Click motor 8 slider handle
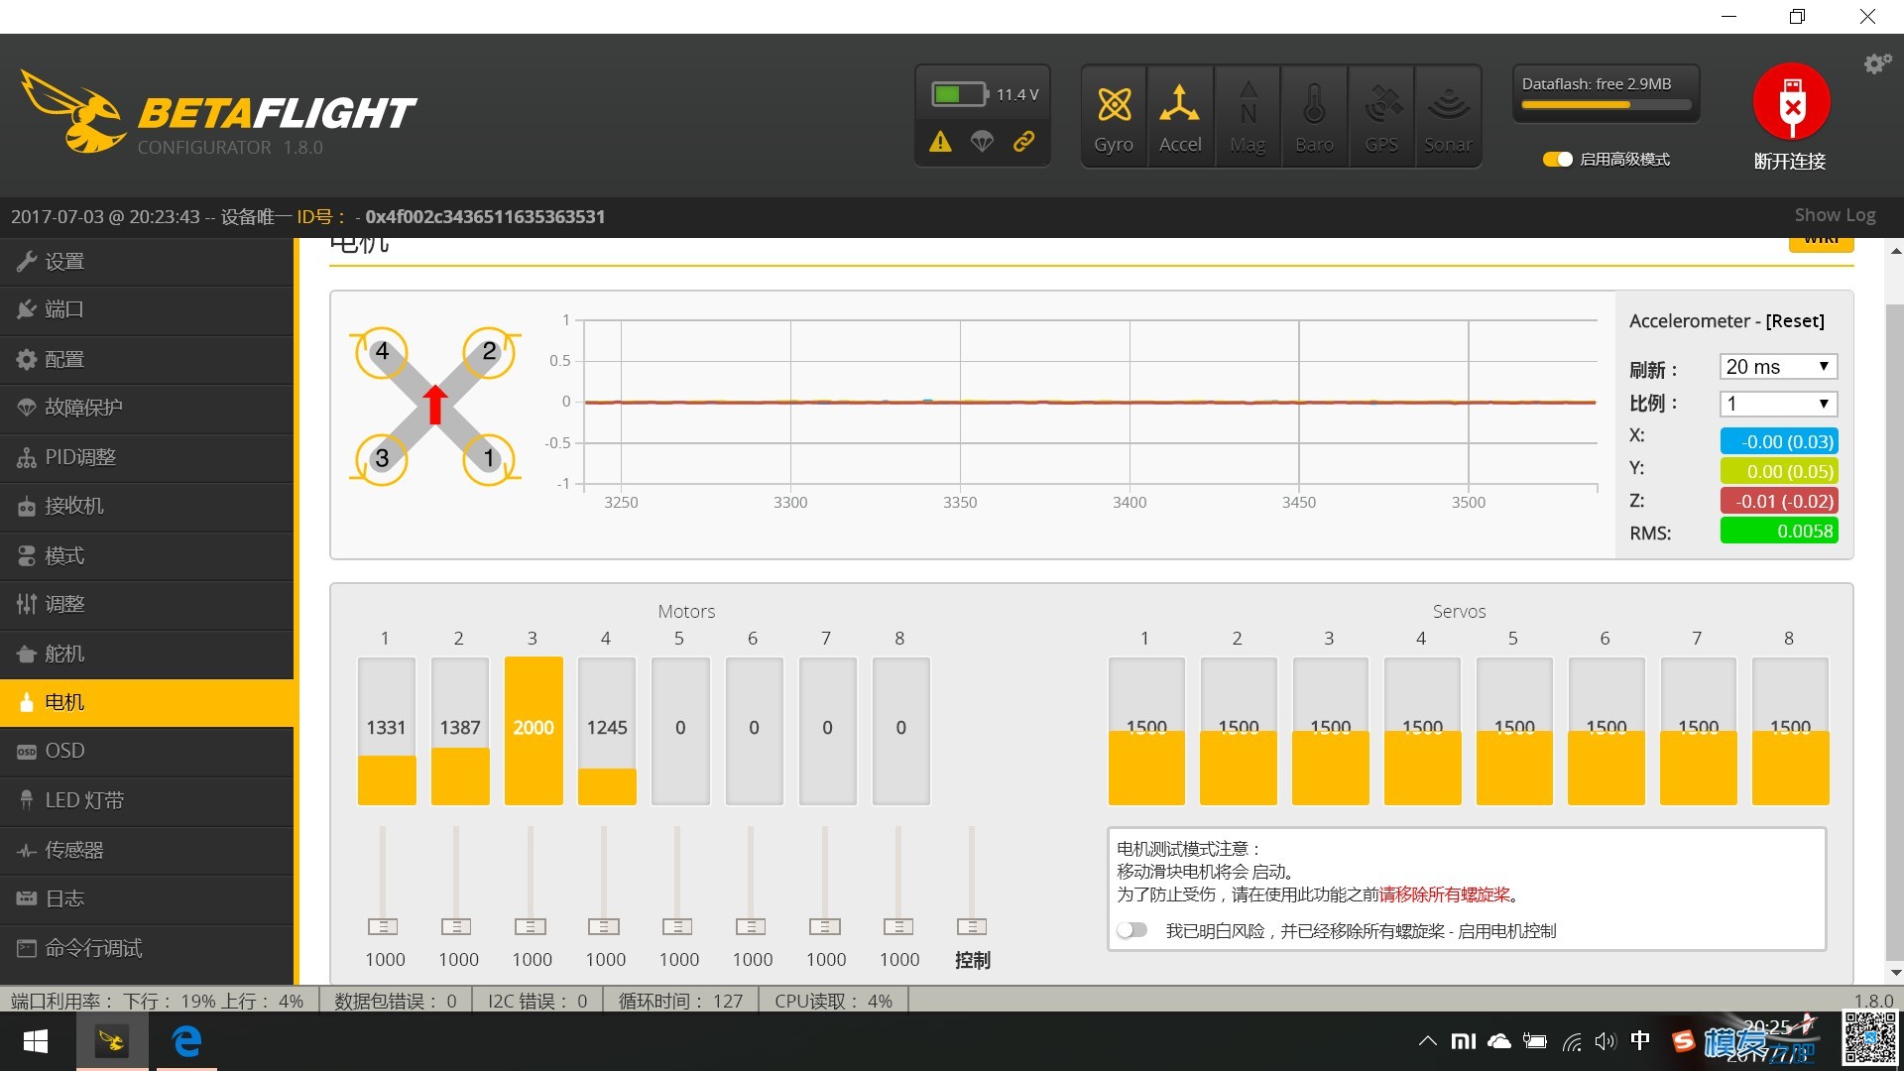The width and height of the screenshot is (1904, 1071). coord(898,926)
